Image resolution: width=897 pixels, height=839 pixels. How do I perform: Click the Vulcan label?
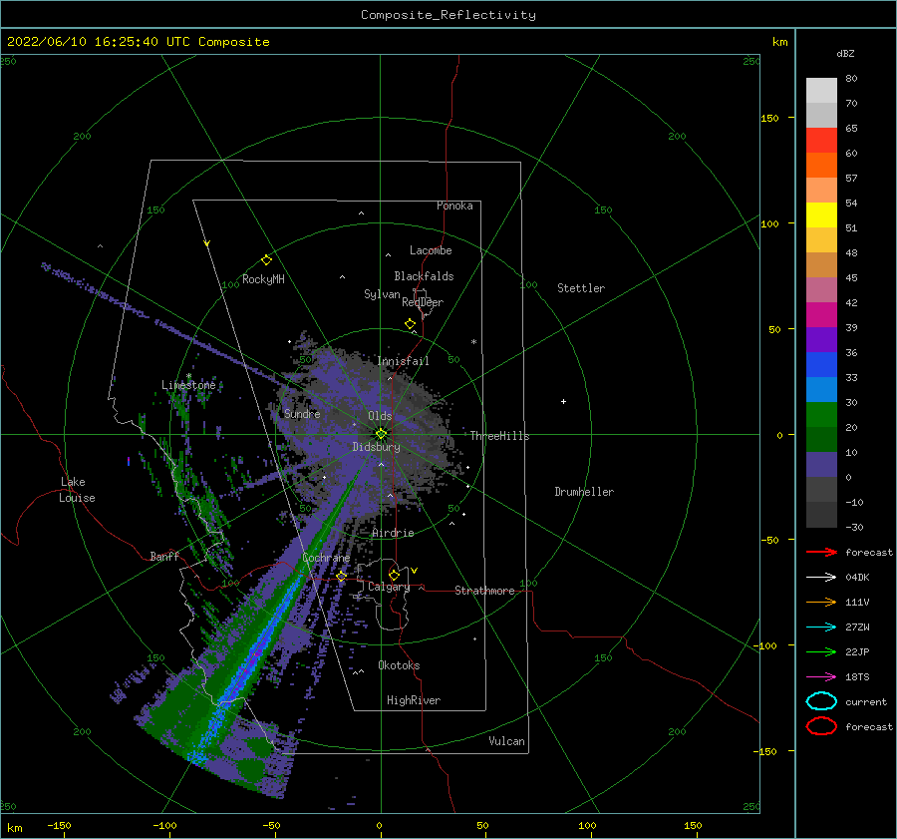(506, 741)
